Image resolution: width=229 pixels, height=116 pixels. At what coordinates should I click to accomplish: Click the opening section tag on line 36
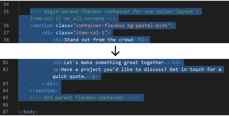[42, 26]
